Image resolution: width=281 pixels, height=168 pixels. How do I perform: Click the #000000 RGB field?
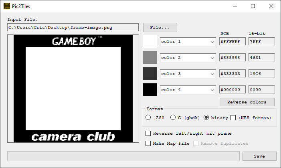[x=232, y=89]
